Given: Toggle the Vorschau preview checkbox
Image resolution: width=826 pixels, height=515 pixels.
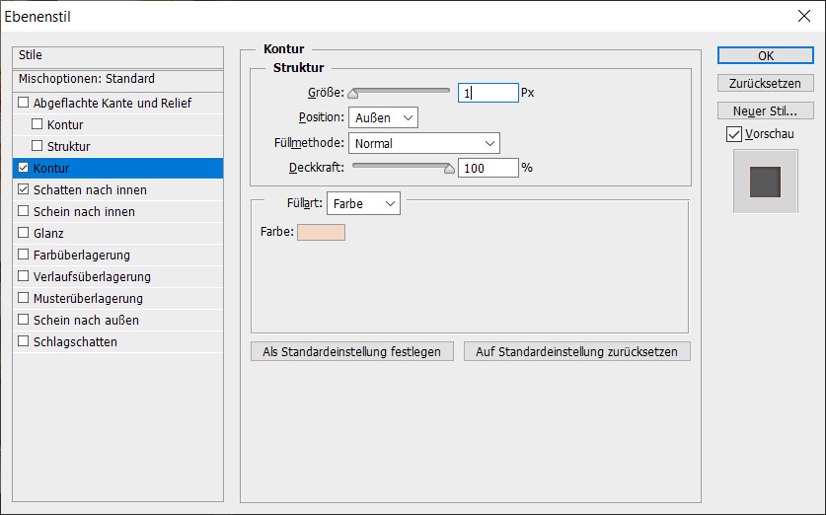Looking at the screenshot, I should click(x=734, y=134).
